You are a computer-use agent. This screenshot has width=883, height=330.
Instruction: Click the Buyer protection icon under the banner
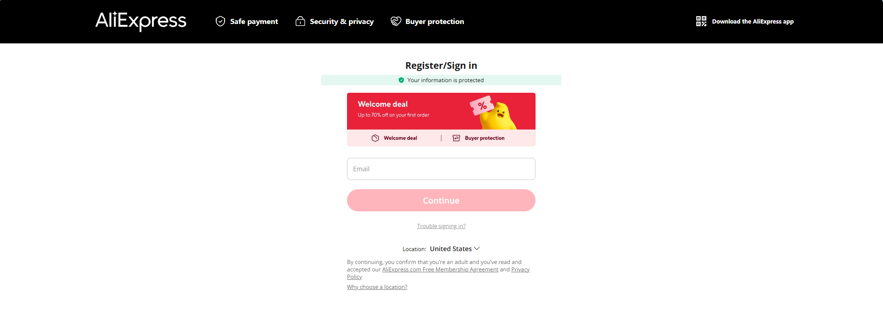click(457, 138)
